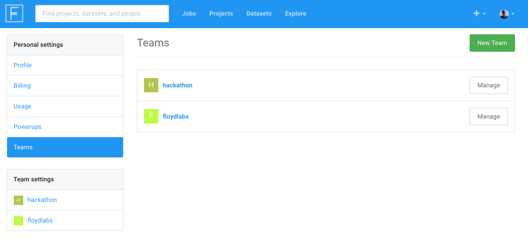Open floydlabs link in Team settings sidebar
The image size is (528, 238).
(40, 221)
